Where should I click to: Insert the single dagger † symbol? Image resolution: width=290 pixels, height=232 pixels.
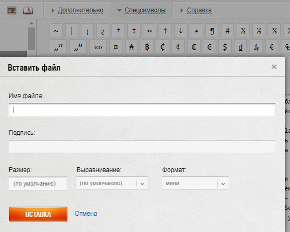click(x=119, y=31)
